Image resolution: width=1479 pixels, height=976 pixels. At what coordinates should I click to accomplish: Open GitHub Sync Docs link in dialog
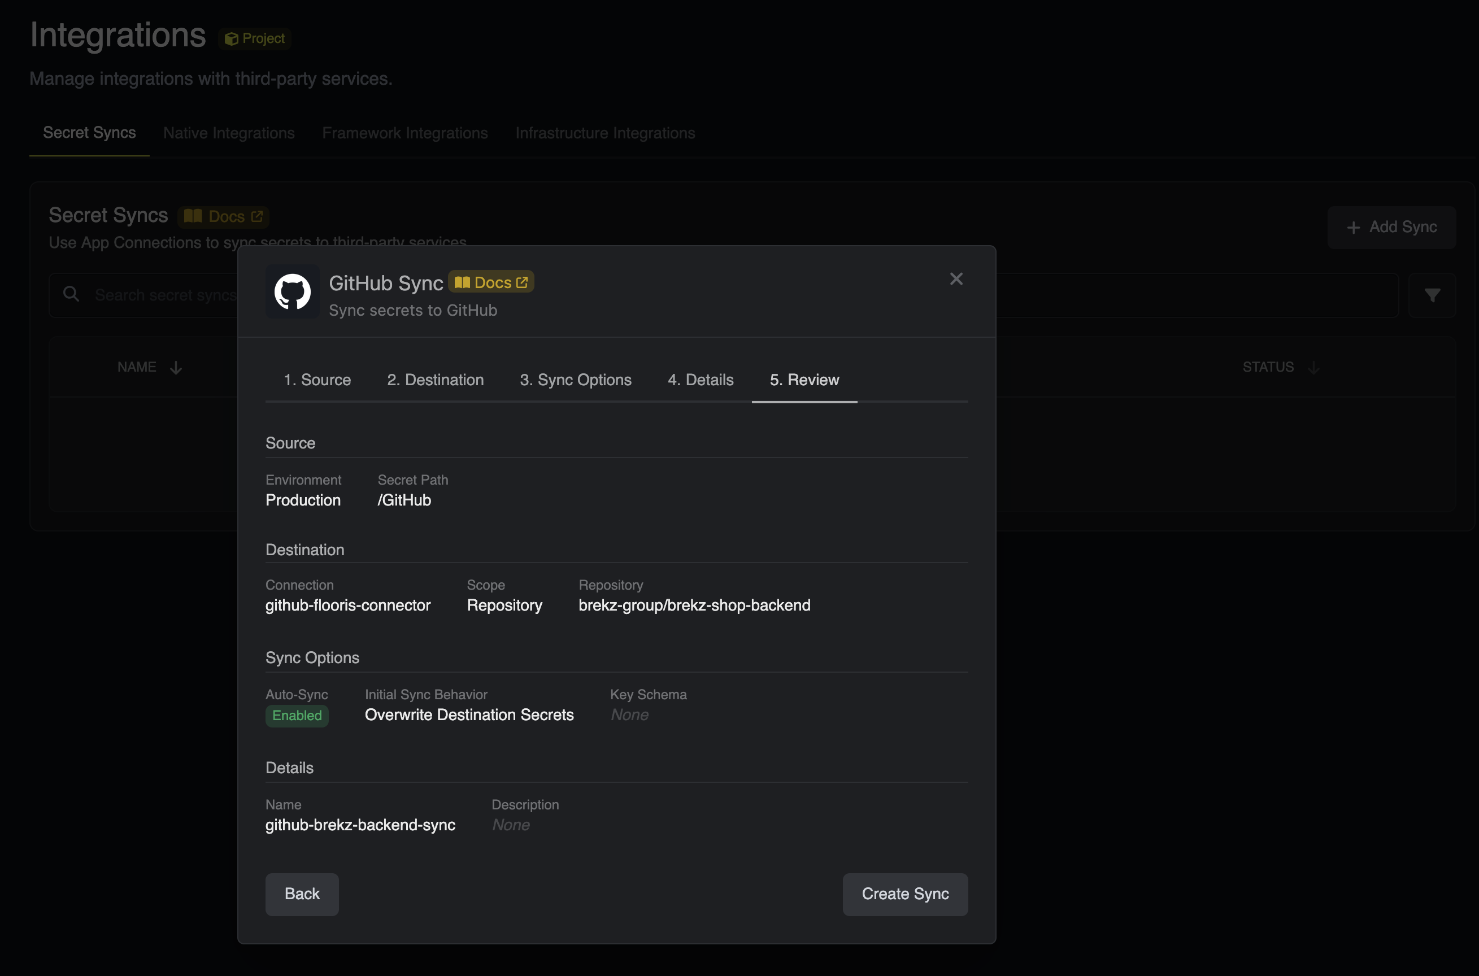click(x=491, y=282)
